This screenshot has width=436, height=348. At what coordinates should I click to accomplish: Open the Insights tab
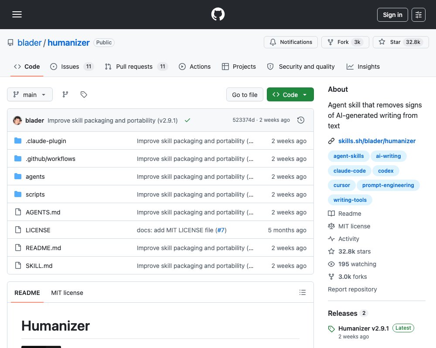pos(363,67)
